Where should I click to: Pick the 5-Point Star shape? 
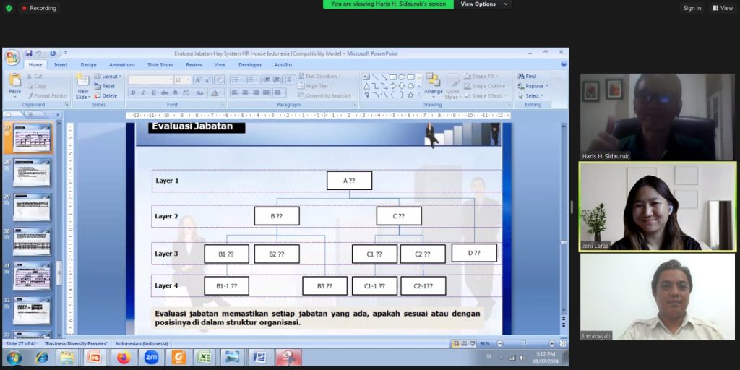[x=410, y=95]
